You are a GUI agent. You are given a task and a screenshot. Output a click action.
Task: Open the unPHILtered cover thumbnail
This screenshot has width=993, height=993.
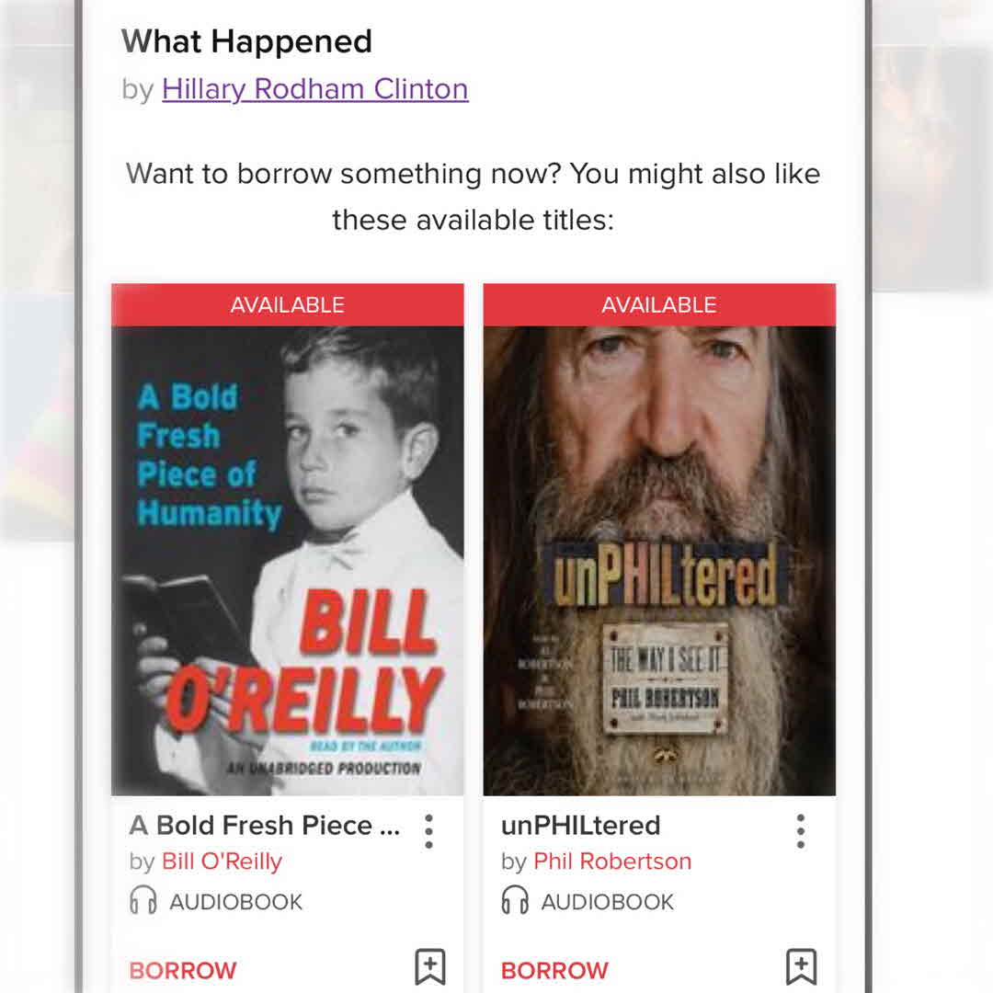pos(659,561)
